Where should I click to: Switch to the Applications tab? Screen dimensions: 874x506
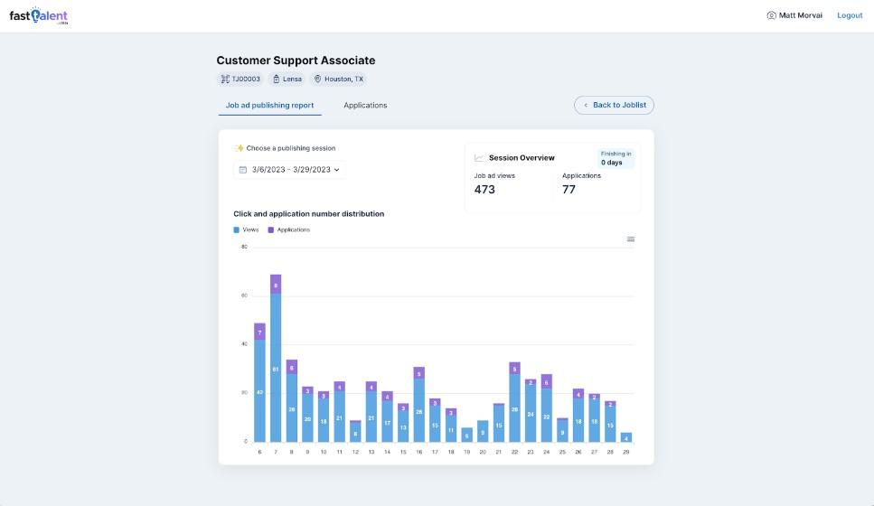[x=365, y=106]
